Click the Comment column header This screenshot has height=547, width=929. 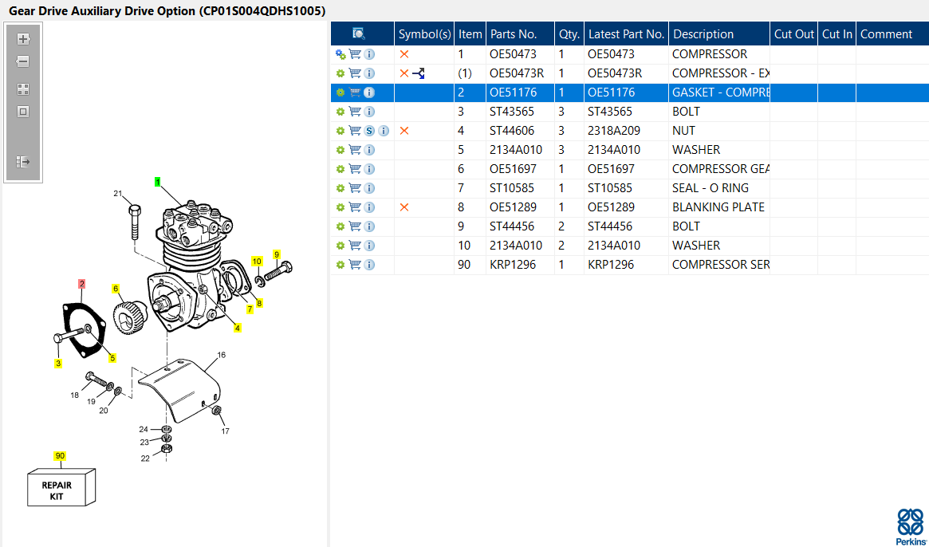[892, 33]
